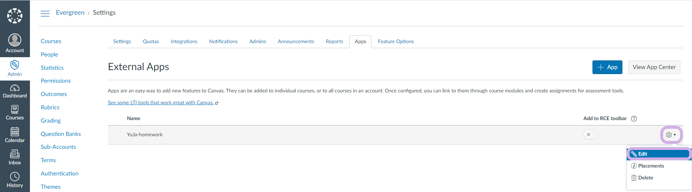The width and height of the screenshot is (692, 192).
Task: Click the RCE toolbar help question icon
Action: point(634,119)
